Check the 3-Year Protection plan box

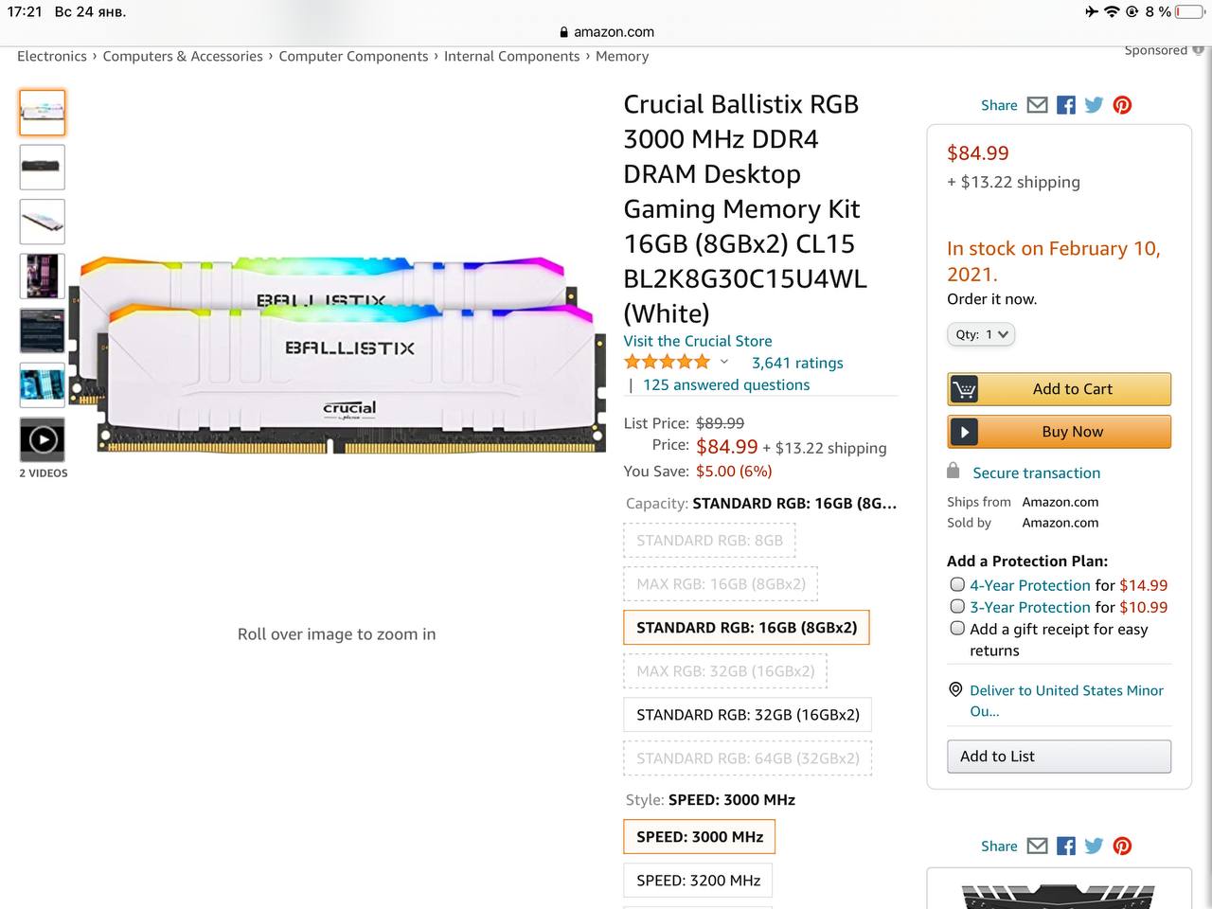957,607
